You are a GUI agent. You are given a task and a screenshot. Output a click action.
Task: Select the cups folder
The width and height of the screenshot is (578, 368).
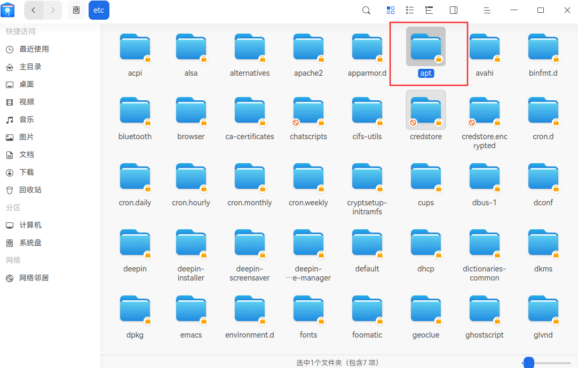pyautogui.click(x=426, y=185)
